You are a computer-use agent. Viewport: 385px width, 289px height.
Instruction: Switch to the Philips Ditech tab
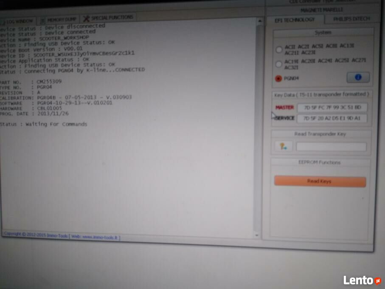(351, 19)
